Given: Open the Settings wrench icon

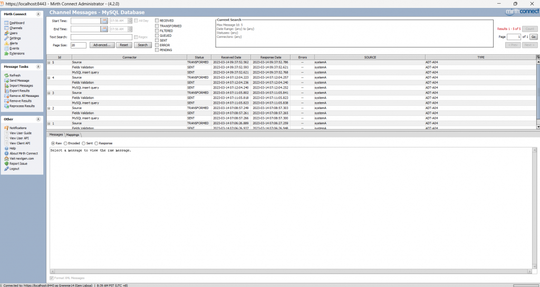Looking at the screenshot, I should point(6,38).
